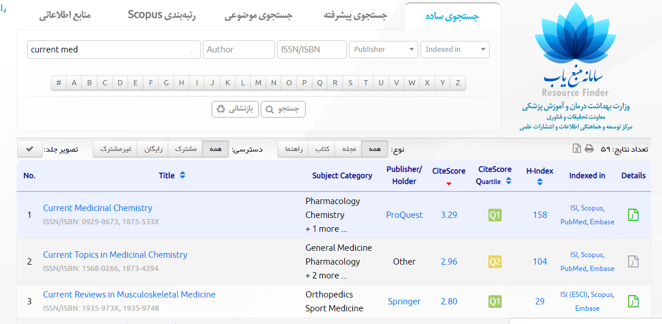
Task: Open the Publisher dropdown
Action: pyautogui.click(x=383, y=50)
